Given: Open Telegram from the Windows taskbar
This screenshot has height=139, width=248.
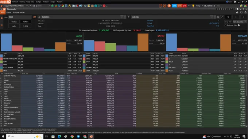Looking at the screenshot, I should pyautogui.click(x=78, y=136).
